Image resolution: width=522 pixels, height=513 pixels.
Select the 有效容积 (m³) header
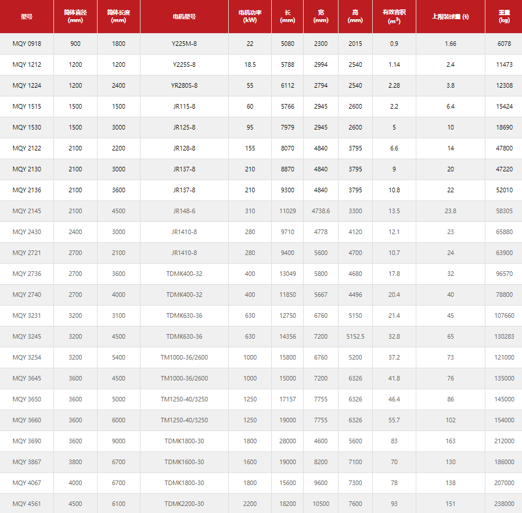click(x=394, y=17)
